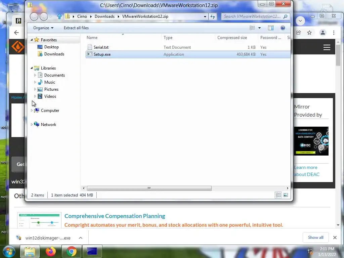Open the Documents library

pyautogui.click(x=54, y=75)
